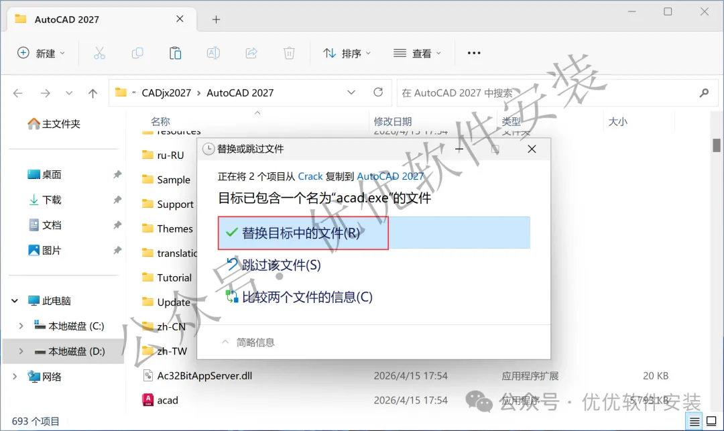Viewport: 724px width, 431px height.
Task: Select the acad application file icon
Action: 147,400
